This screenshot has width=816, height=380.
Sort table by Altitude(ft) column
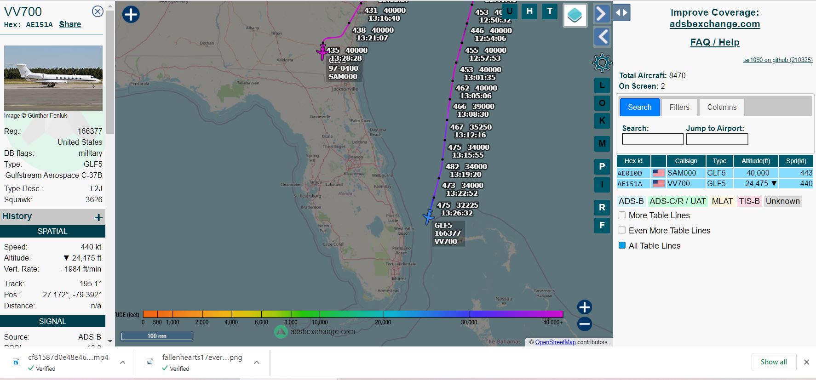[756, 161]
